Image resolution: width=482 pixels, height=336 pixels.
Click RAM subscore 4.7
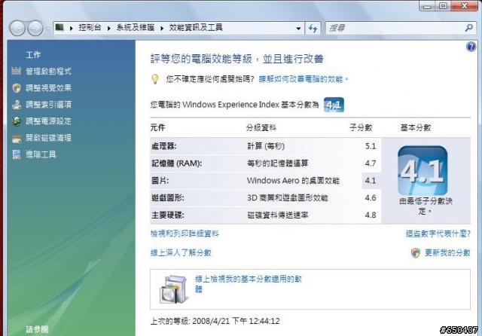[x=371, y=163]
